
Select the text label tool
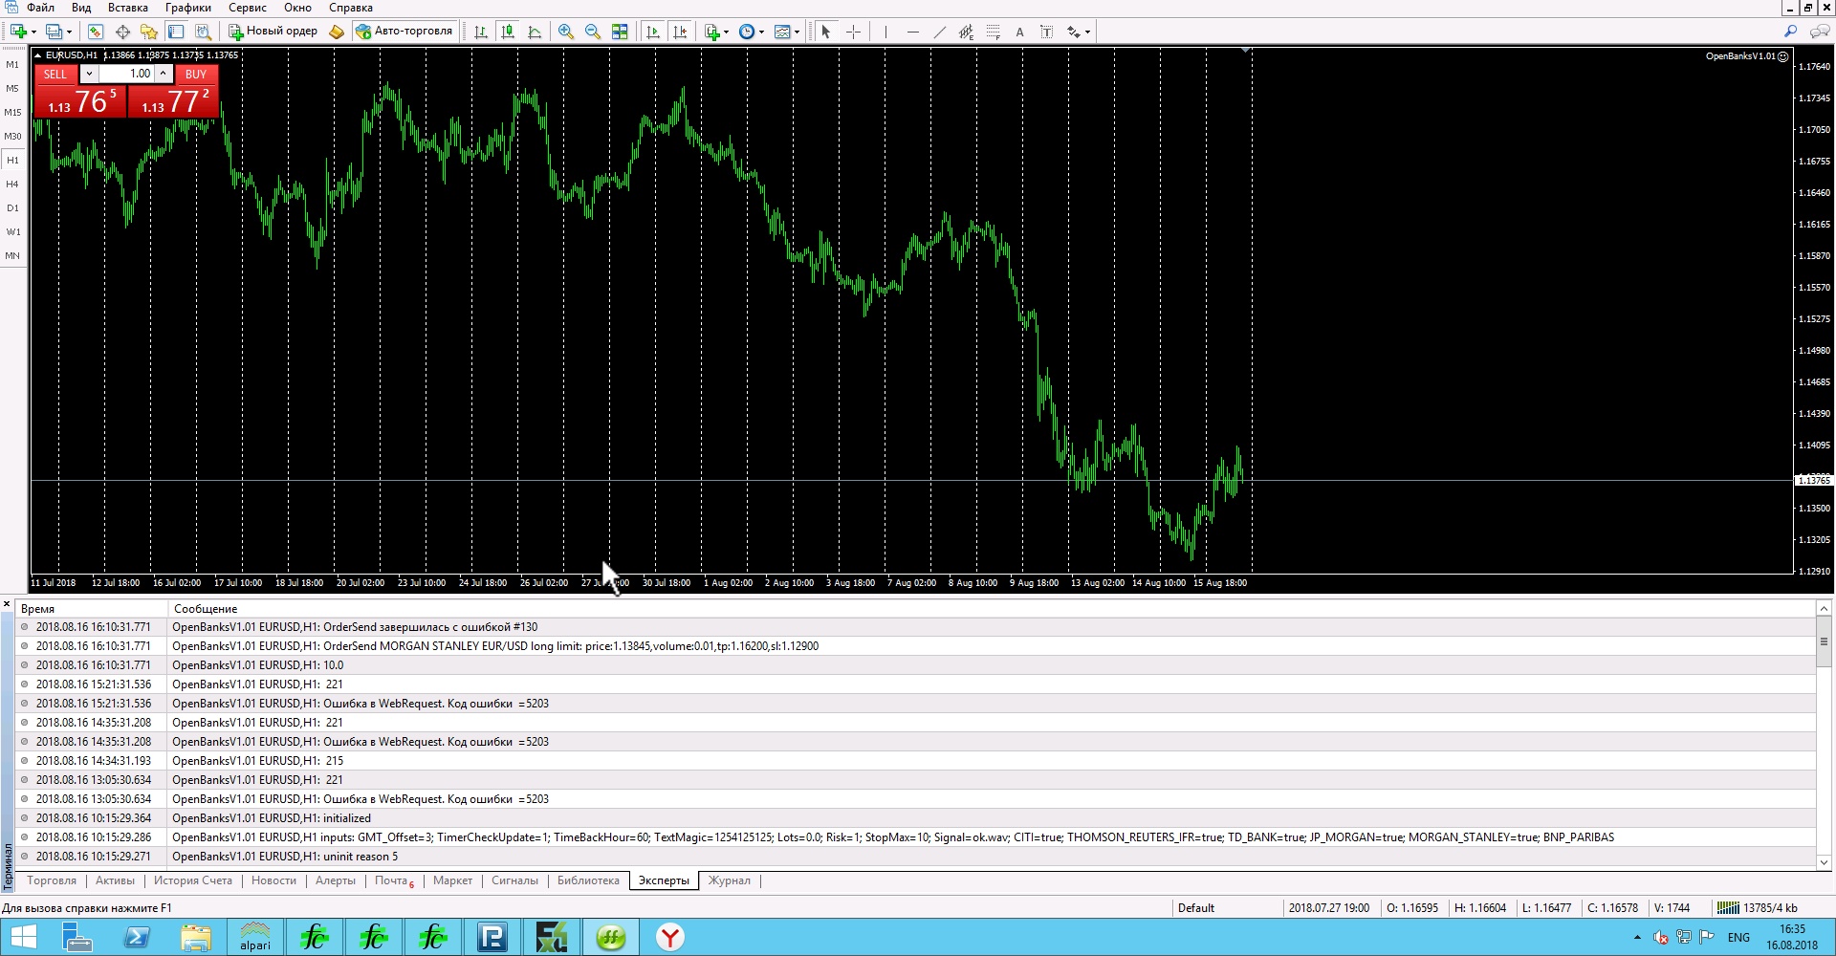[x=1046, y=32]
